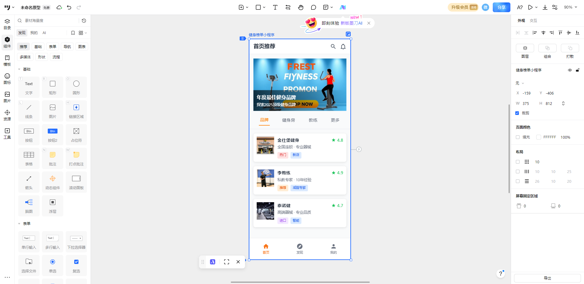The width and height of the screenshot is (584, 284).
Task: Select the 导航 category filter
Action: [x=67, y=47]
